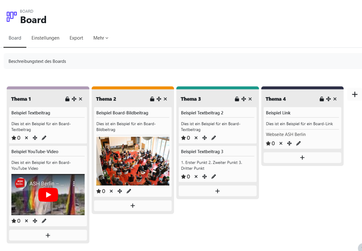
Task: Delete the Beispiel Board-Bildbeitrag post
Action: click(111, 191)
